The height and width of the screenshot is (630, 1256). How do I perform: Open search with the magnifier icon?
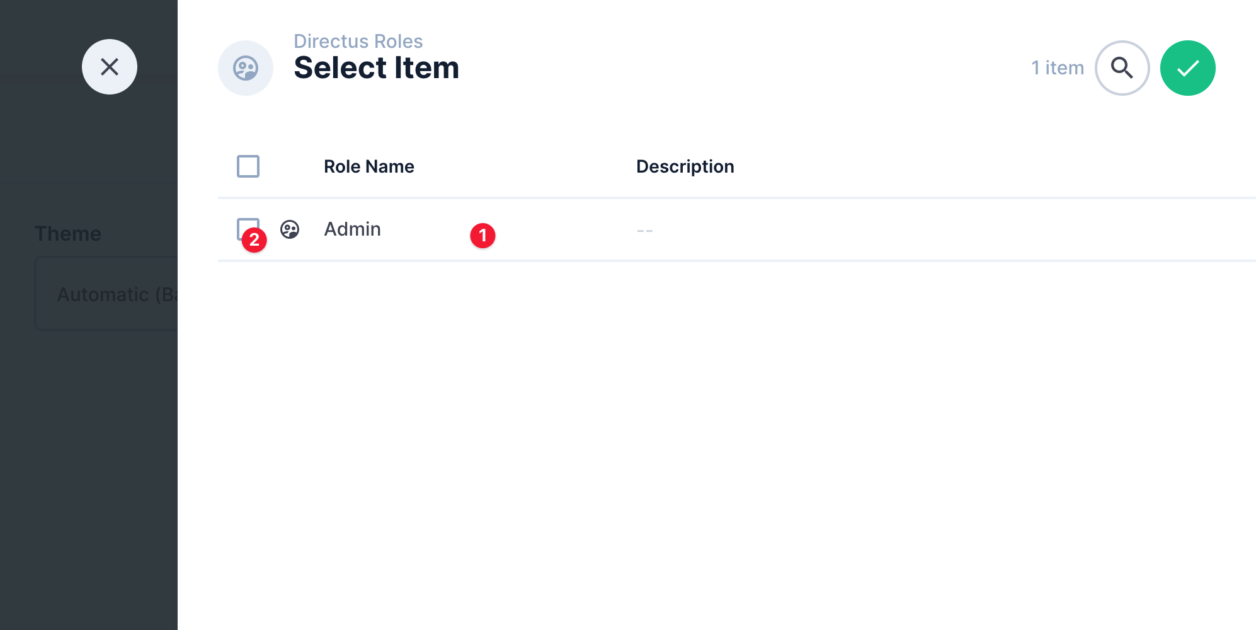(1122, 68)
